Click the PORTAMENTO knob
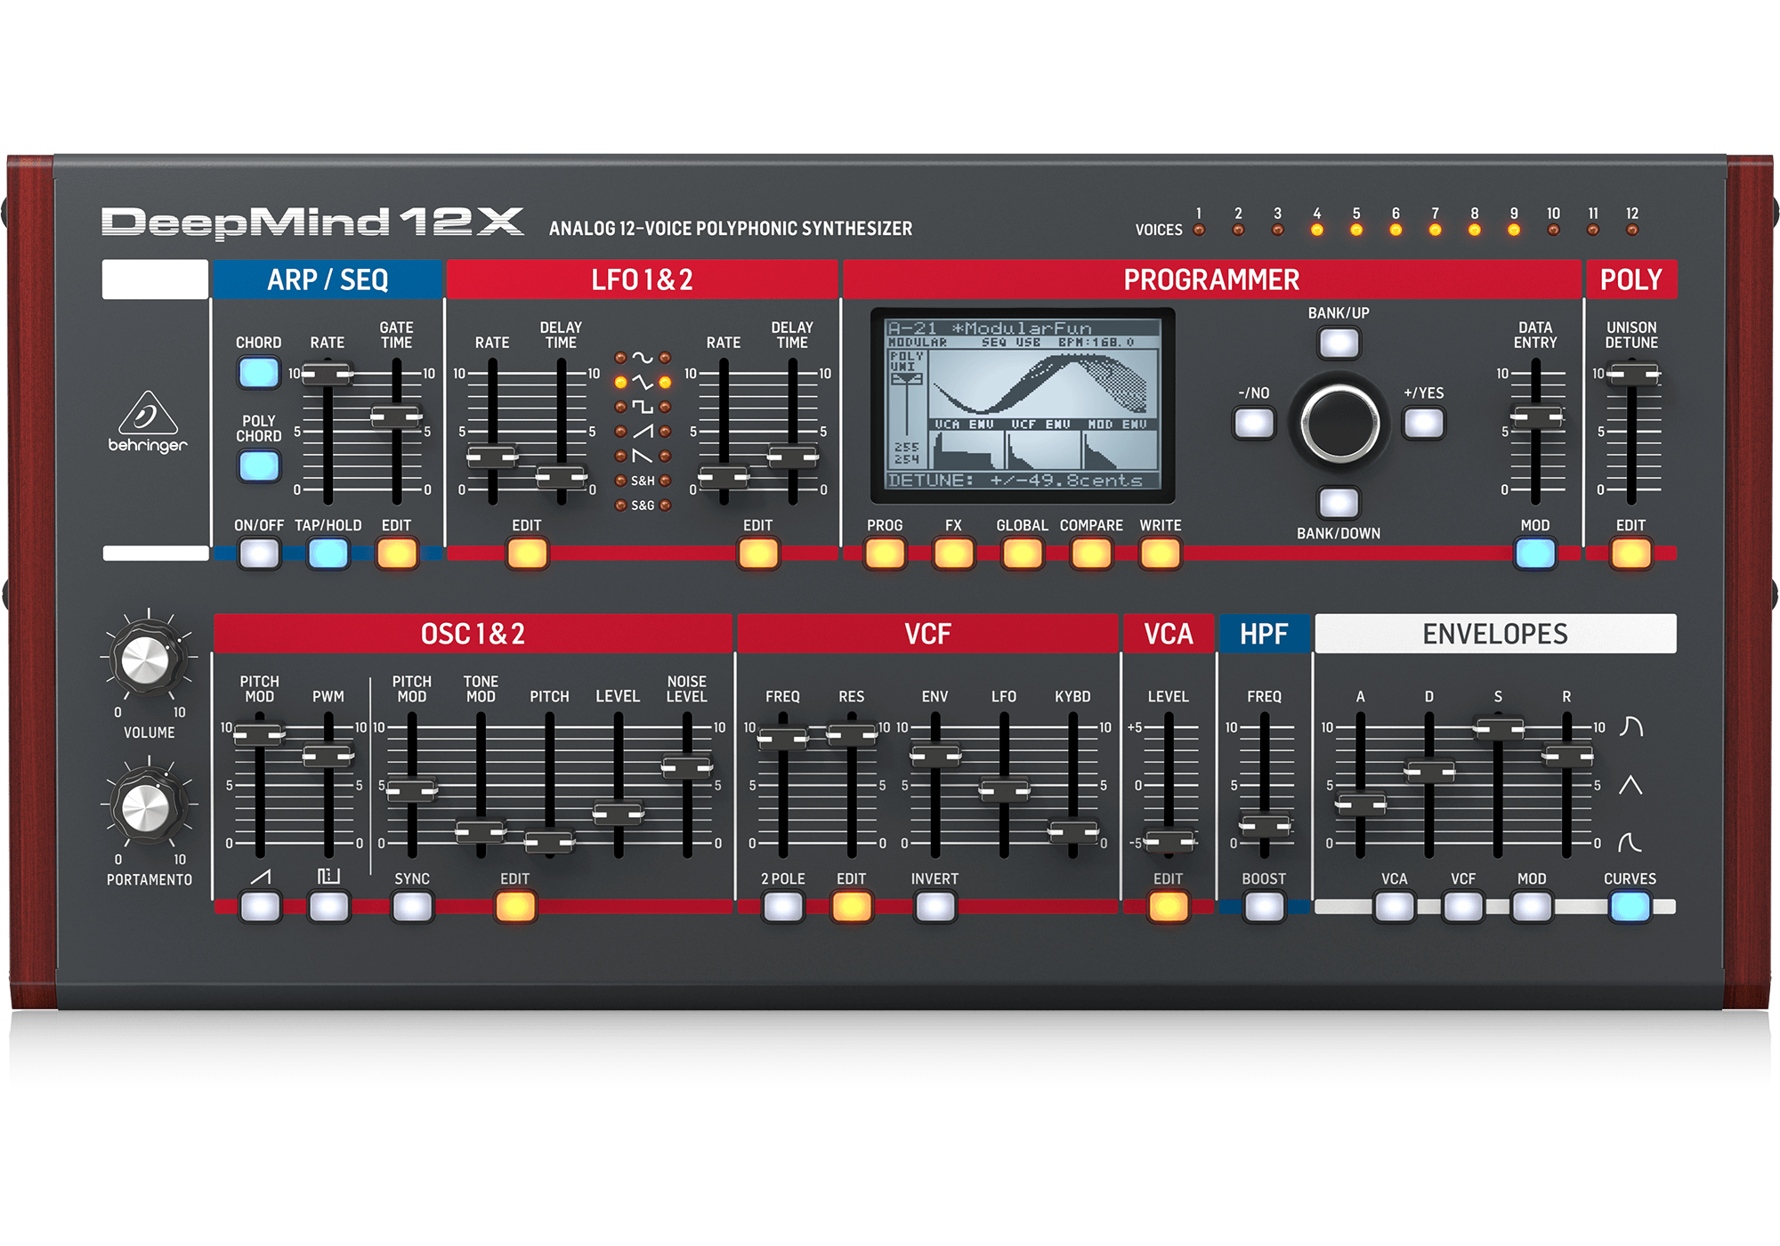This screenshot has height=1246, width=1780. pyautogui.click(x=147, y=806)
